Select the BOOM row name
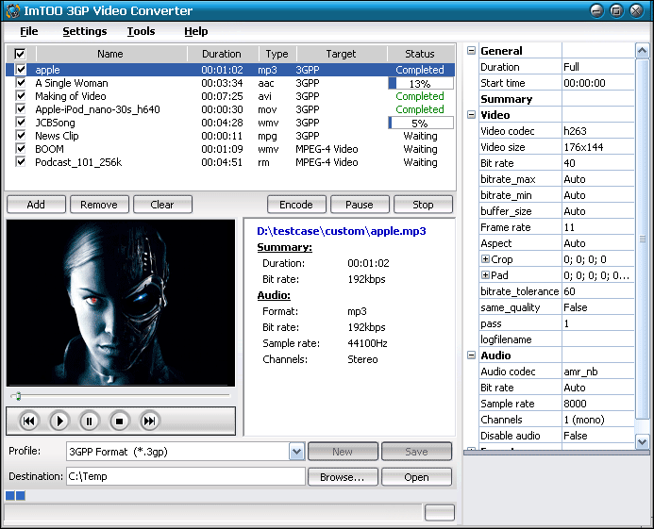The width and height of the screenshot is (654, 529). [x=50, y=149]
